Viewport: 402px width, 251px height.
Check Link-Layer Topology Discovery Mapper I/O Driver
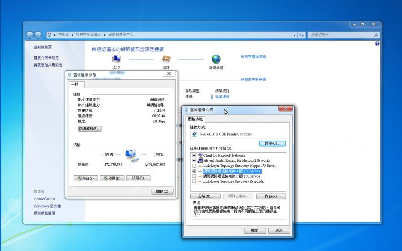pyautogui.click(x=194, y=166)
